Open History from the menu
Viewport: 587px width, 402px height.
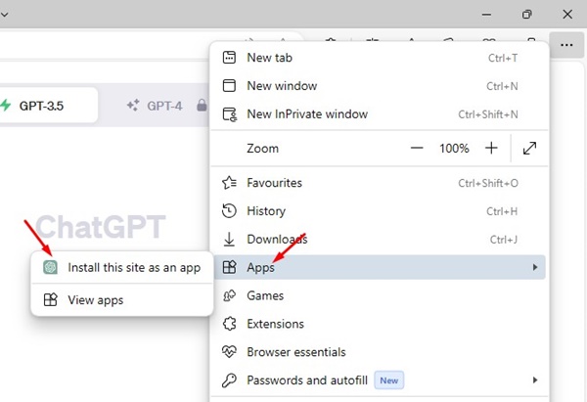point(380,211)
